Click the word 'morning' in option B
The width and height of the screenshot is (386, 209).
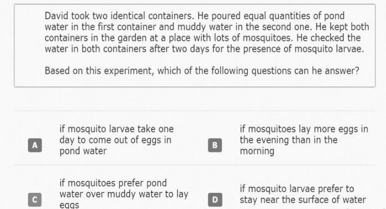pos(257,151)
